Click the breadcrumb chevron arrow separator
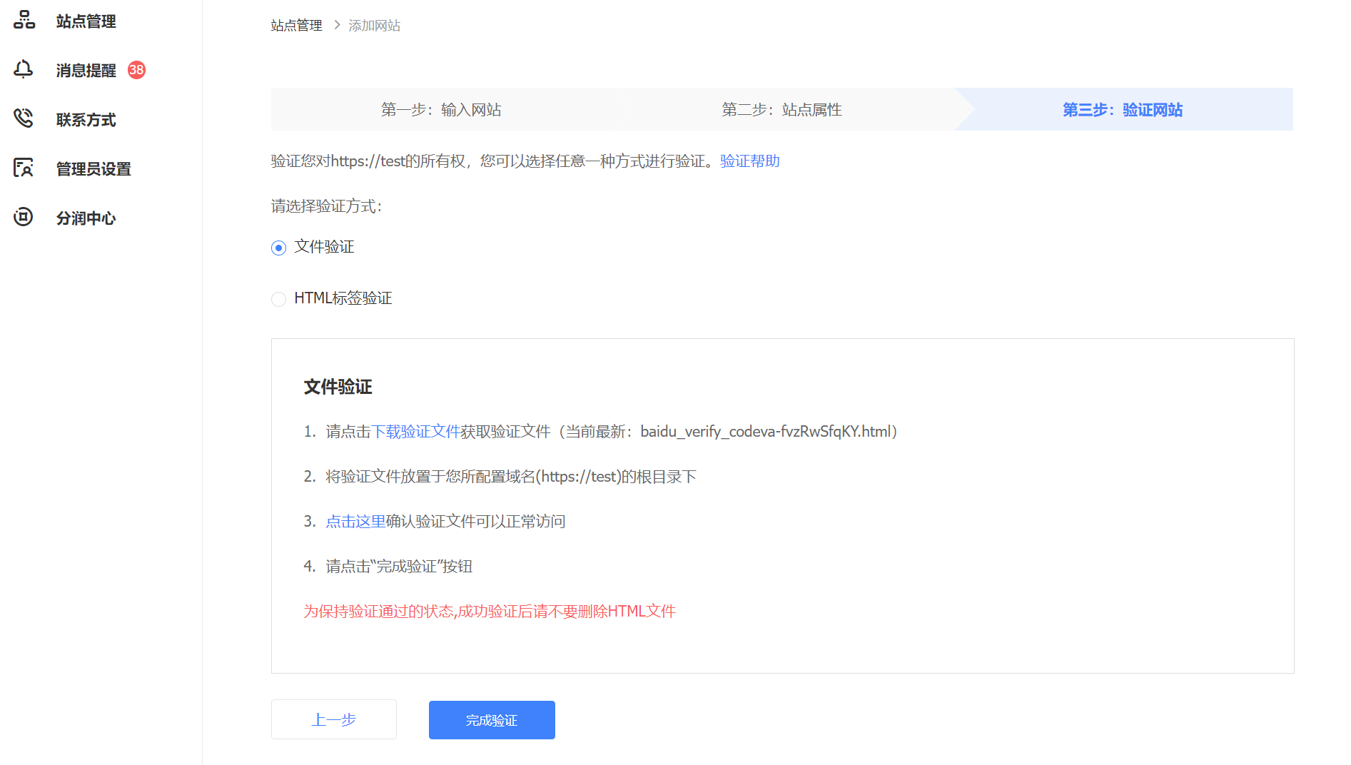 tap(337, 25)
